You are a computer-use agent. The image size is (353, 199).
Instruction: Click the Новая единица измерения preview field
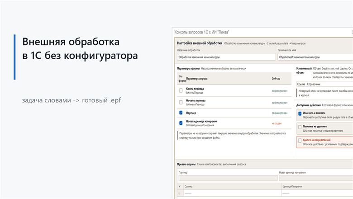(x=316, y=178)
